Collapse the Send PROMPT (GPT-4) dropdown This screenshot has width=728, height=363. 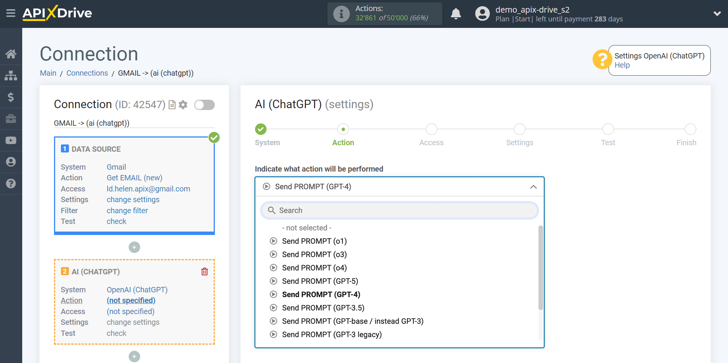533,187
